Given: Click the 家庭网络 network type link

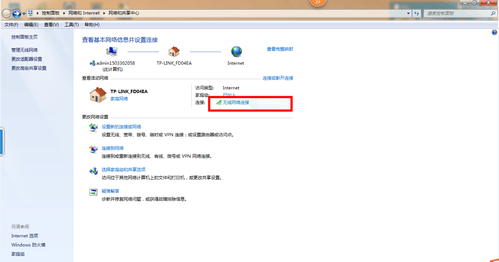Looking at the screenshot, I should (119, 99).
